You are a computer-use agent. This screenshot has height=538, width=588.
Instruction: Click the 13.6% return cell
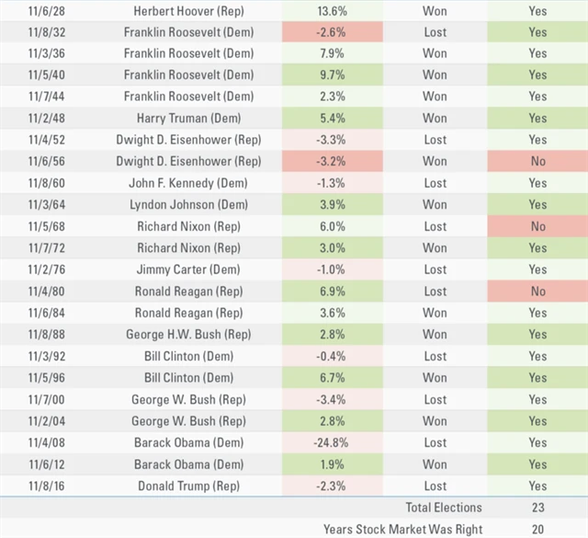tap(331, 11)
